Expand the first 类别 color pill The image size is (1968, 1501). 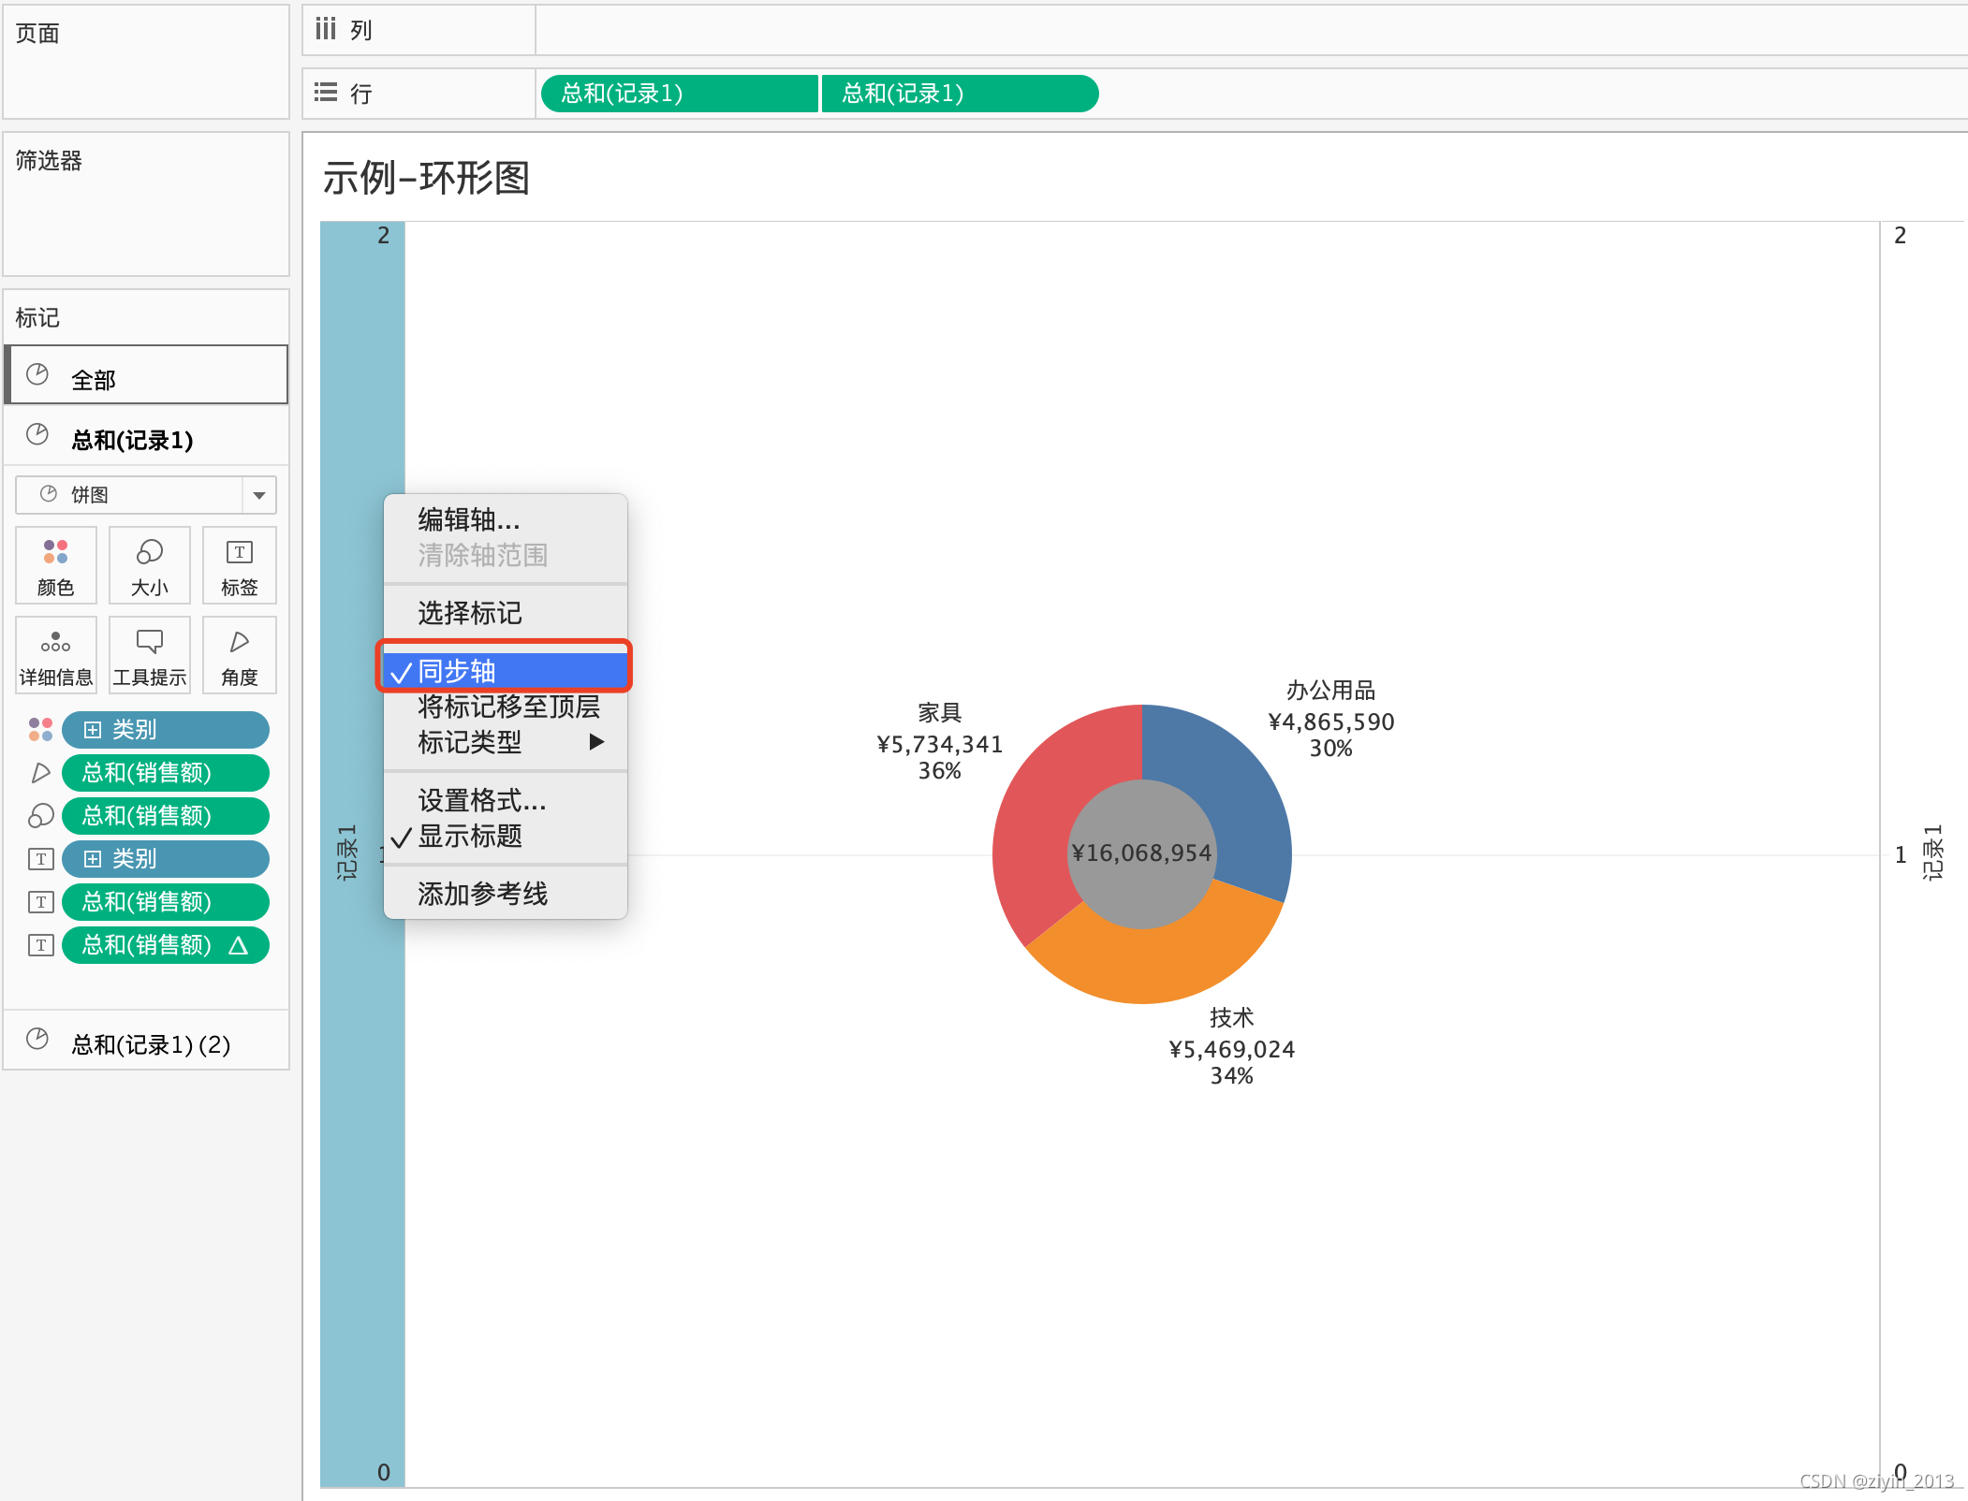93,730
